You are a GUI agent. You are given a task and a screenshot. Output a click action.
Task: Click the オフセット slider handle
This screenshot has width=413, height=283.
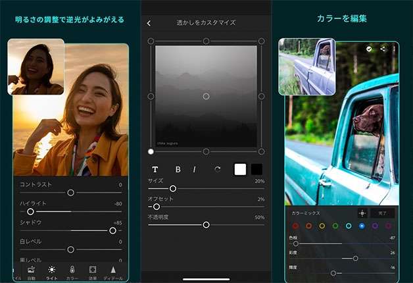coord(157,207)
